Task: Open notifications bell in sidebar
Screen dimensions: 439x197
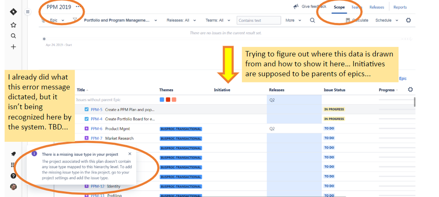Action: (13, 154)
